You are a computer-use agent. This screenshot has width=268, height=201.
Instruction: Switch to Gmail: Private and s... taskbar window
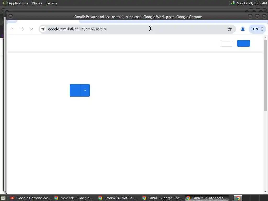[x=207, y=198]
